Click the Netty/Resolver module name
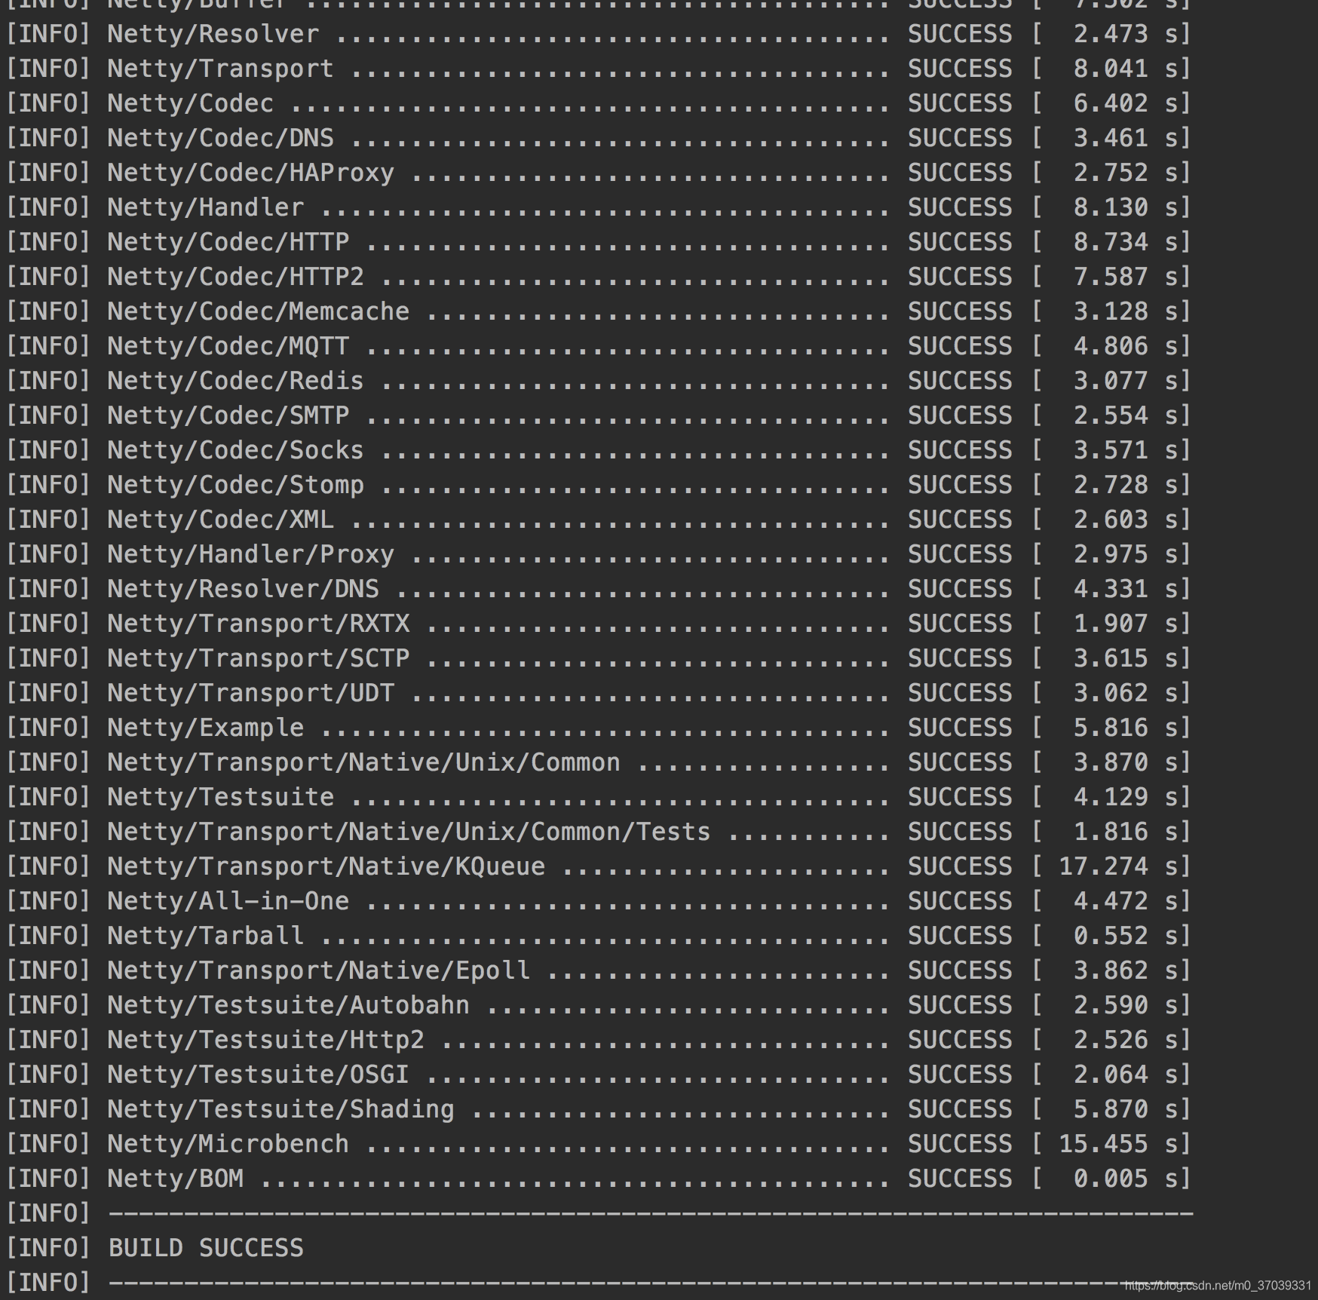Image resolution: width=1318 pixels, height=1300 pixels. click(213, 34)
